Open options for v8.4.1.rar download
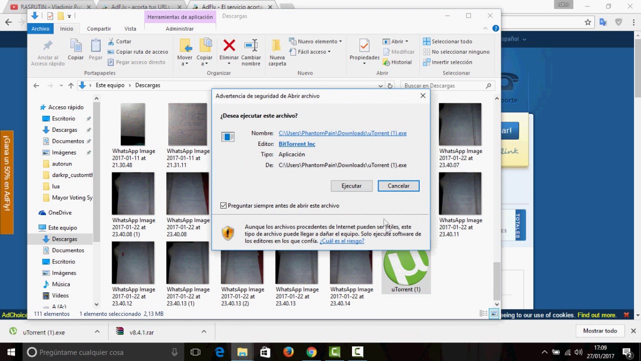This screenshot has width=641, height=361. pos(204,331)
